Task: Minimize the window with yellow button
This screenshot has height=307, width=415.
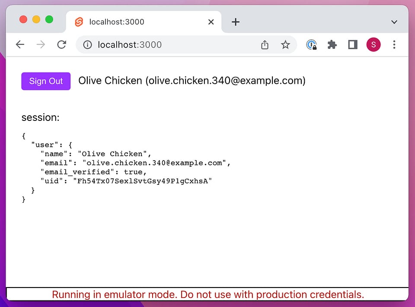Action: tap(36, 19)
